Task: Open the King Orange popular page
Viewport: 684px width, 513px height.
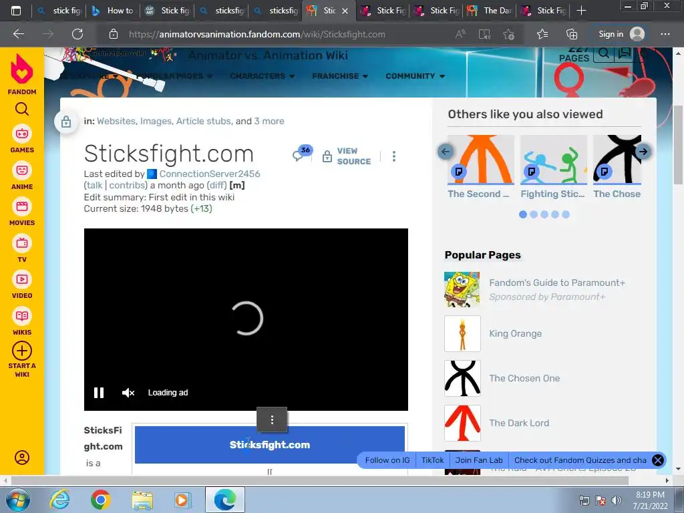Action: [x=515, y=333]
